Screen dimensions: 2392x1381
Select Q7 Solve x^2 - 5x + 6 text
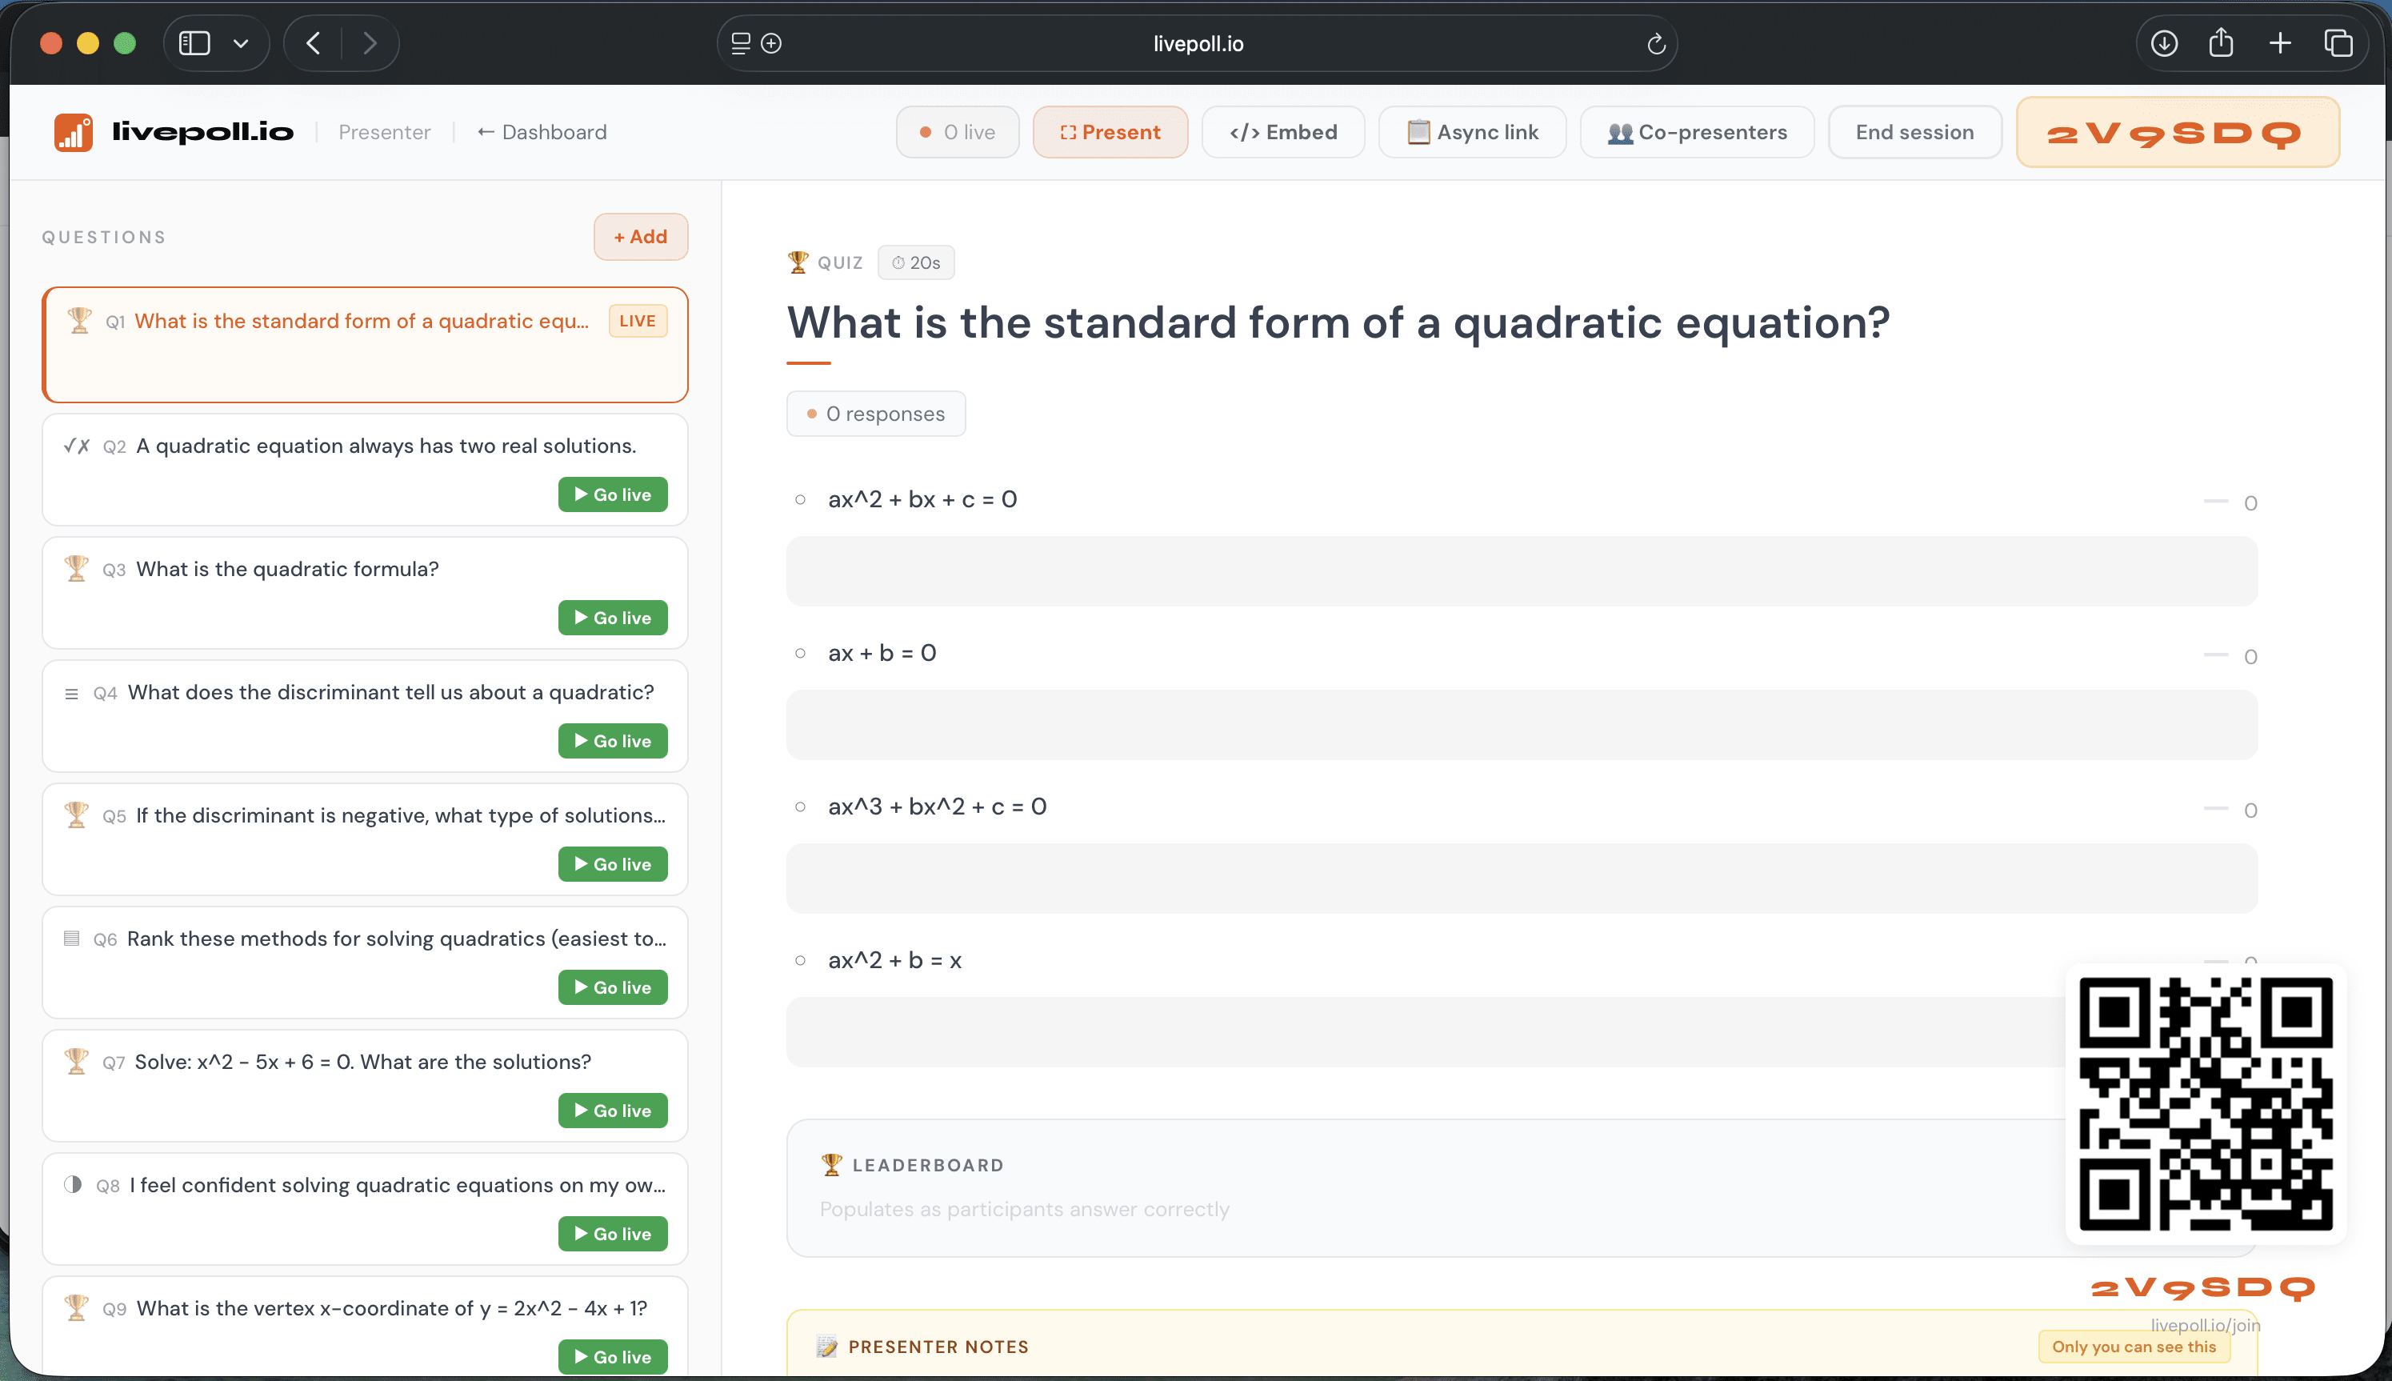[x=363, y=1062]
